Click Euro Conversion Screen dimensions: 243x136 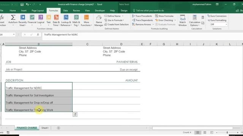217,16
